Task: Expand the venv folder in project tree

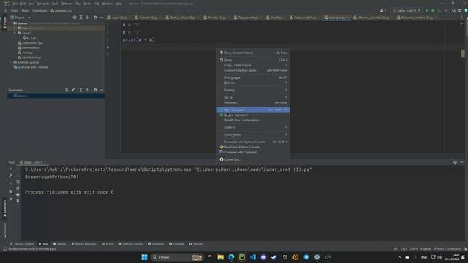Action: click(x=15, y=28)
